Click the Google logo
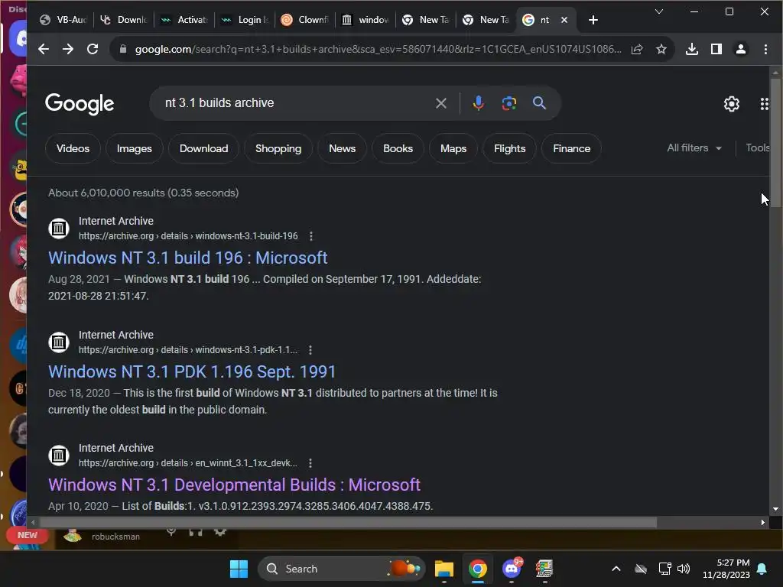Screen dimensions: 783x587 pyautogui.click(x=80, y=104)
